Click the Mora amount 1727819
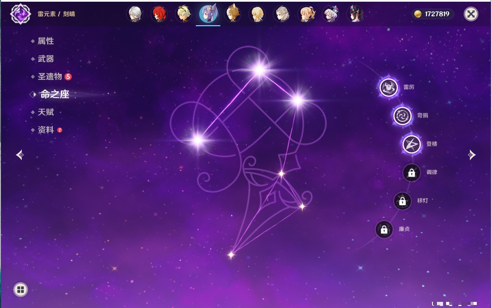Screen dimensions: 491x308 (437, 14)
